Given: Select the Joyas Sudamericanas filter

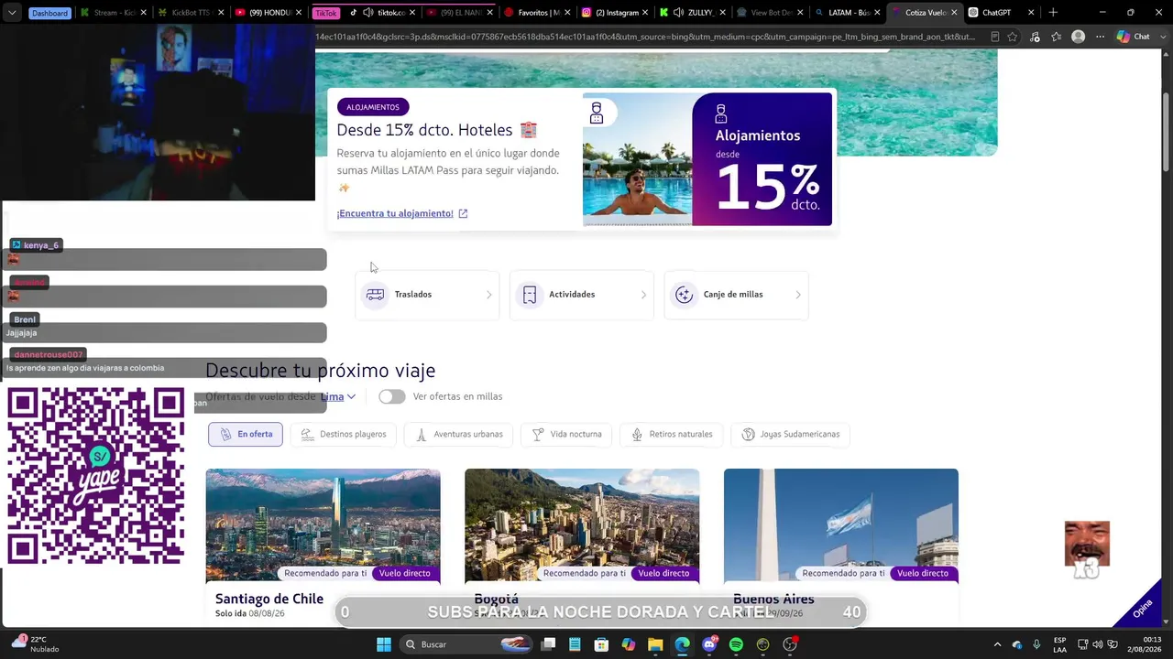Looking at the screenshot, I should tap(791, 434).
